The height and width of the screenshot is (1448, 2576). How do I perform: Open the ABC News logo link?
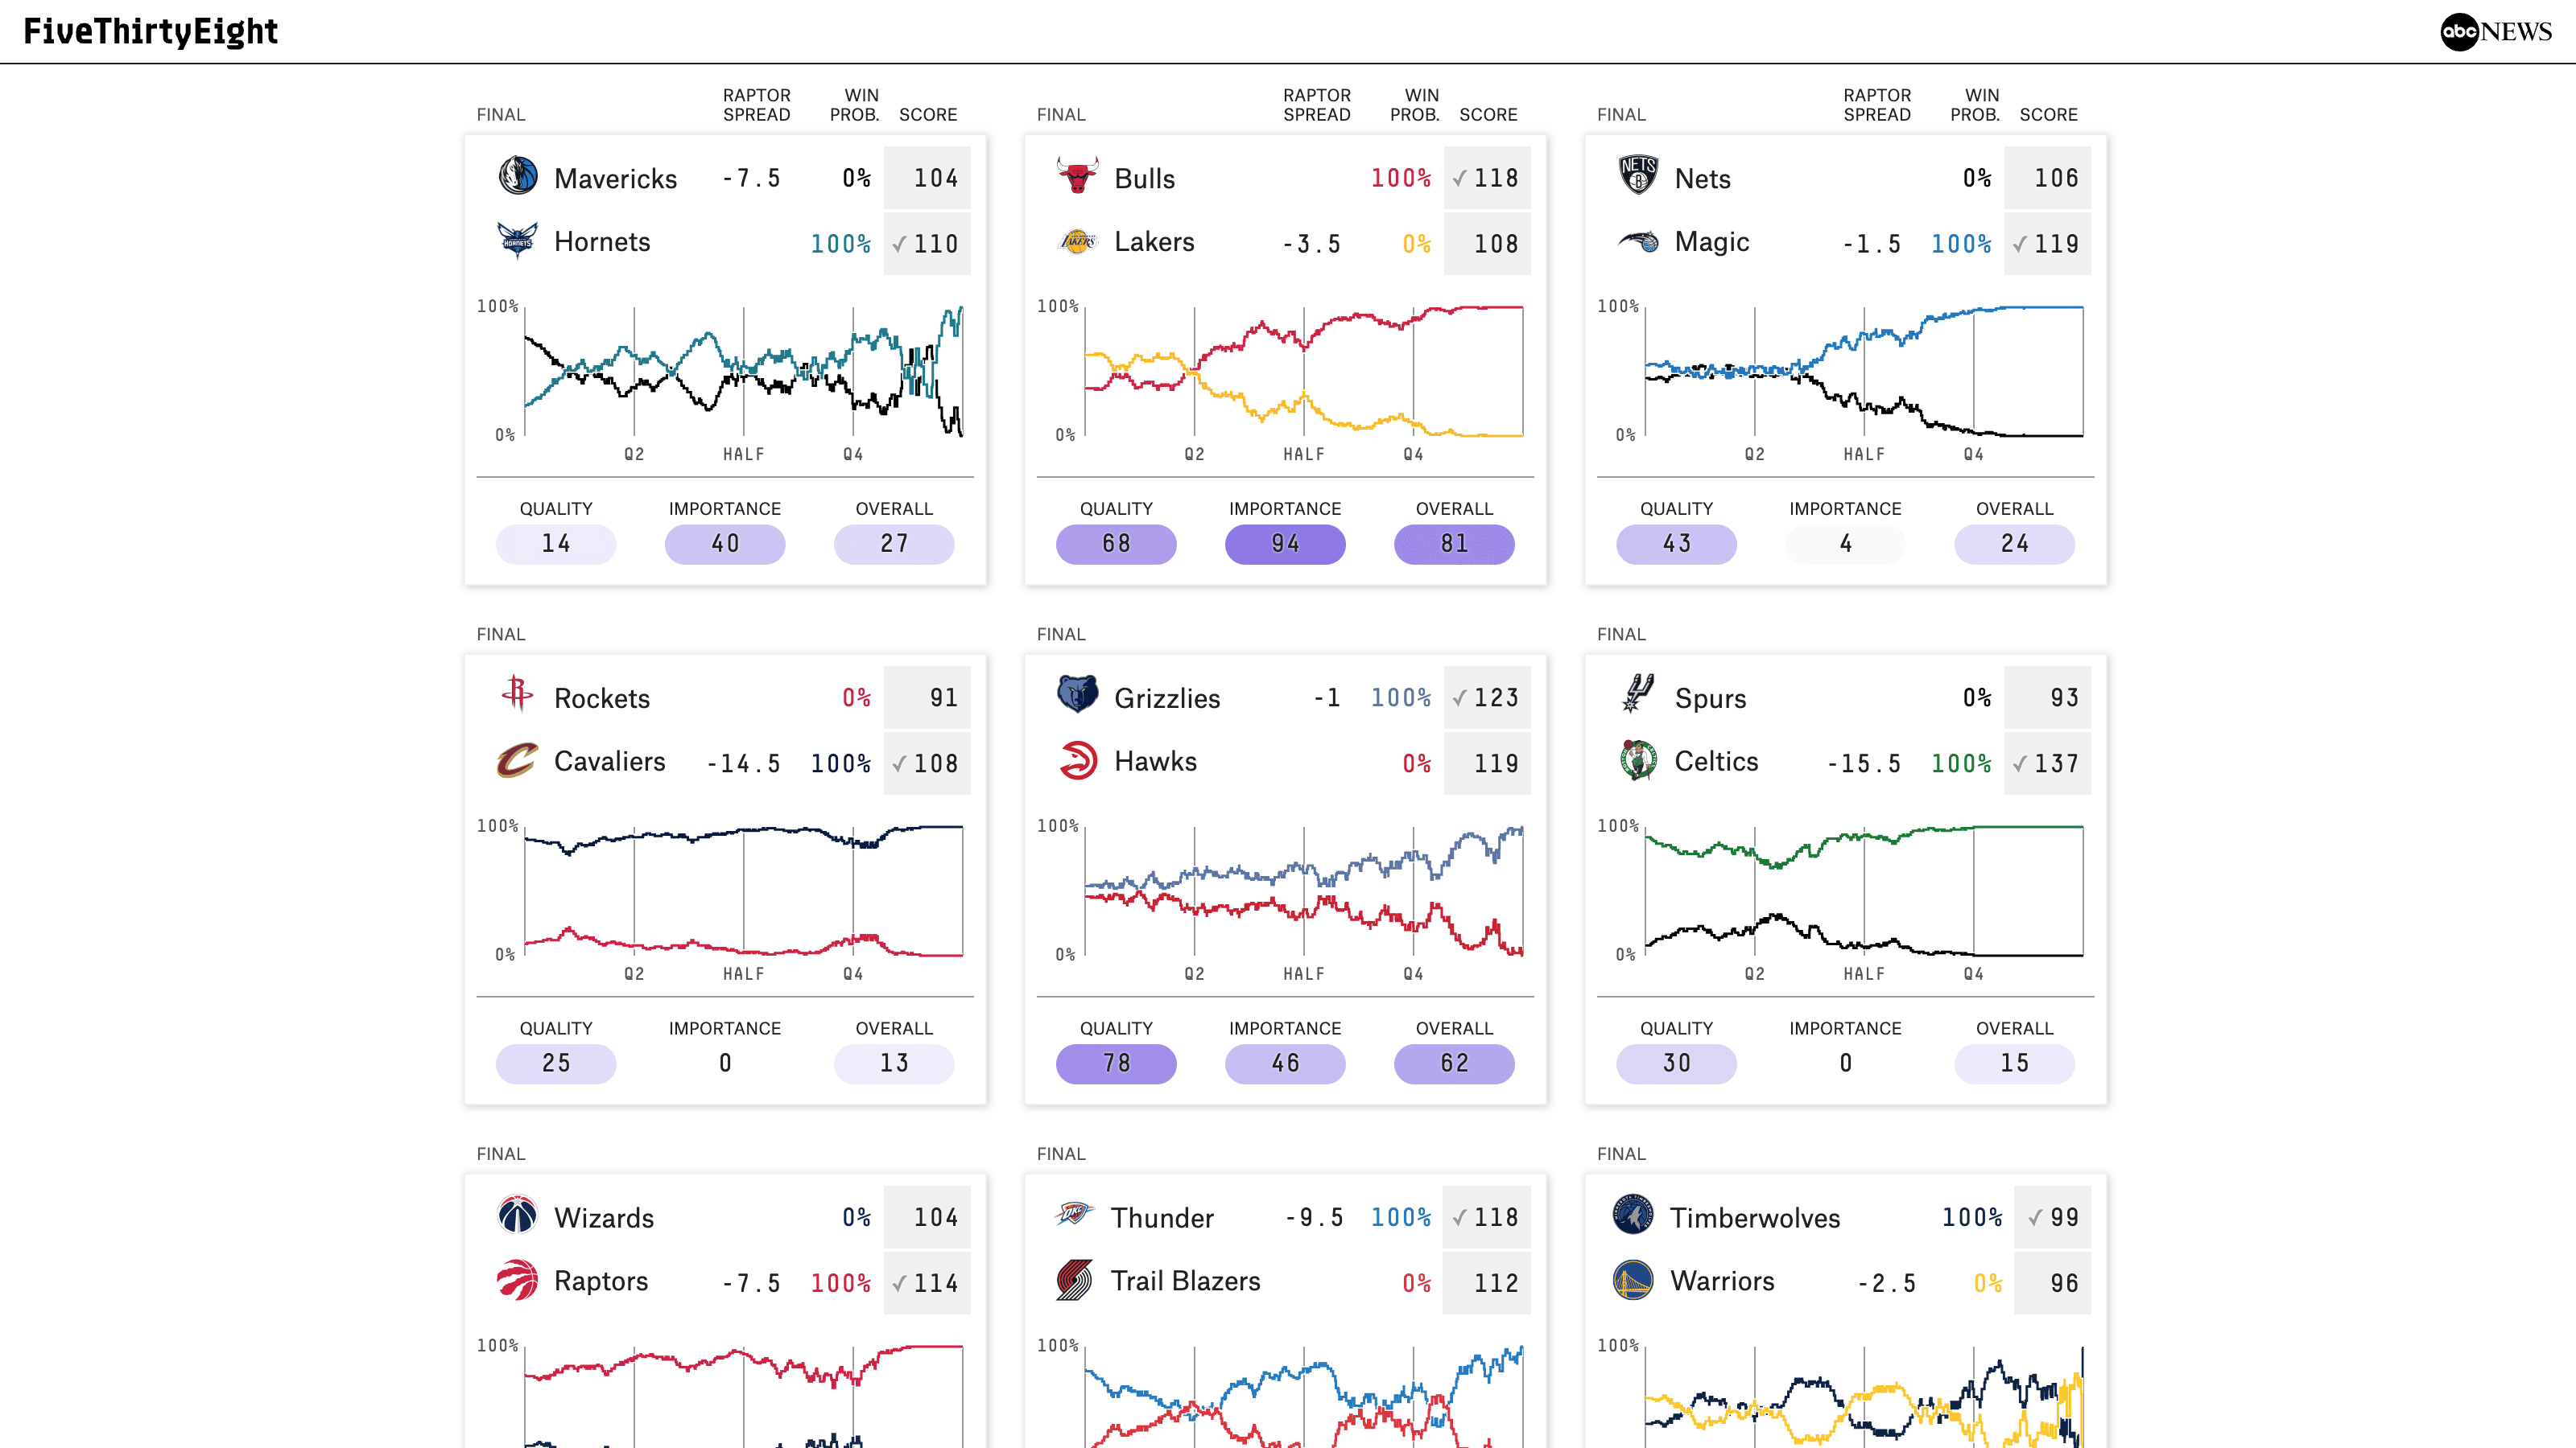tap(2495, 32)
